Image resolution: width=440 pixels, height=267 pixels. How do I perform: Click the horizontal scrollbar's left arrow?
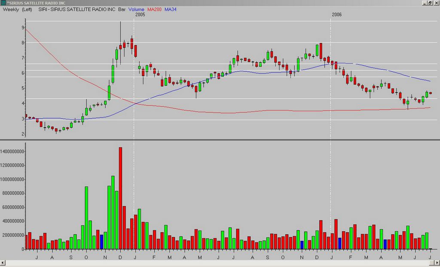(x=3, y=263)
